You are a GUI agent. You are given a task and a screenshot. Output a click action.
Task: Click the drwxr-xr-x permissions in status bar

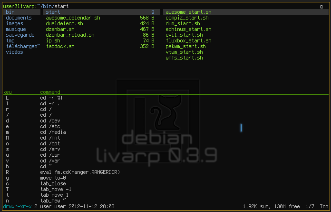tap(17, 206)
